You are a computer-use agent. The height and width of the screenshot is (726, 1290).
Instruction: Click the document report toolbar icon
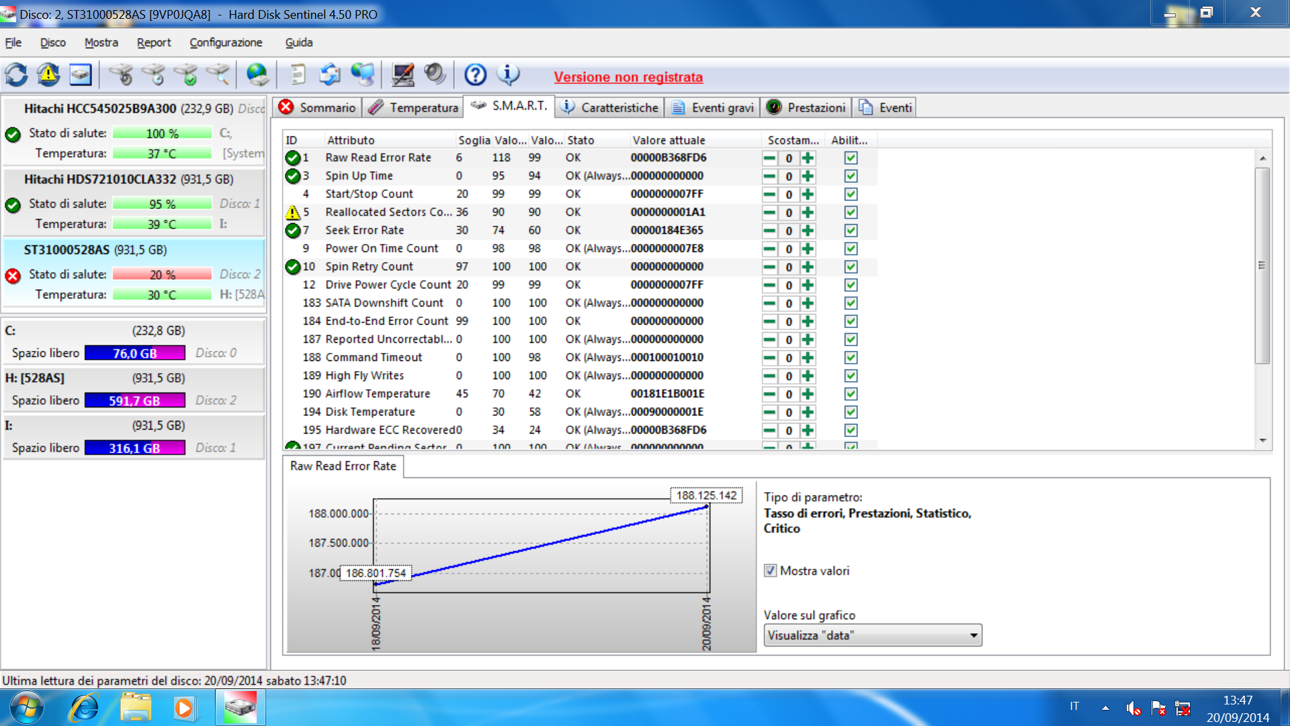coord(298,75)
